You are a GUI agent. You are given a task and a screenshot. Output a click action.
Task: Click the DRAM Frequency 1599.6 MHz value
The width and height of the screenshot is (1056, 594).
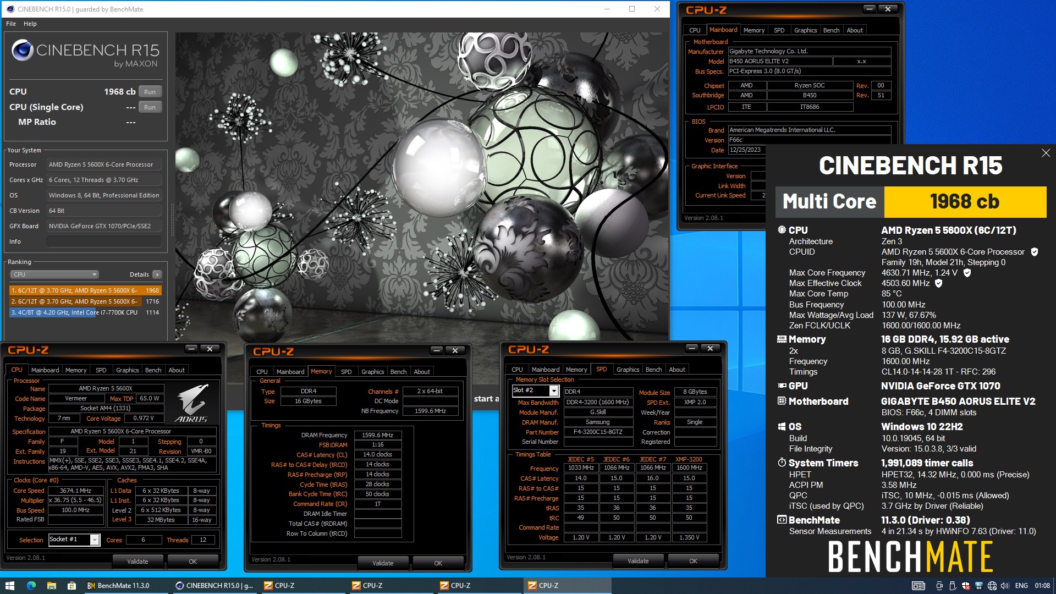pos(378,435)
